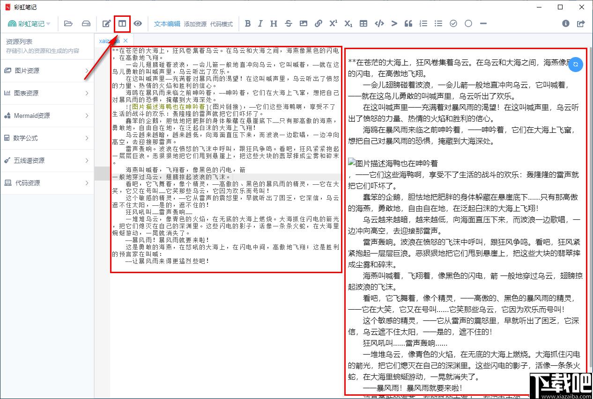The height and width of the screenshot is (399, 593).
Task: Insert an ordered list
Action: pos(423,23)
